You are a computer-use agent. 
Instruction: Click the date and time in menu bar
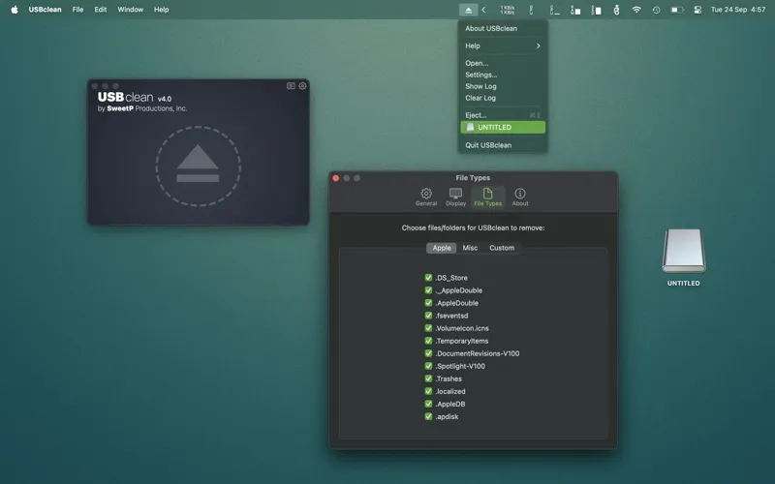[738, 10]
